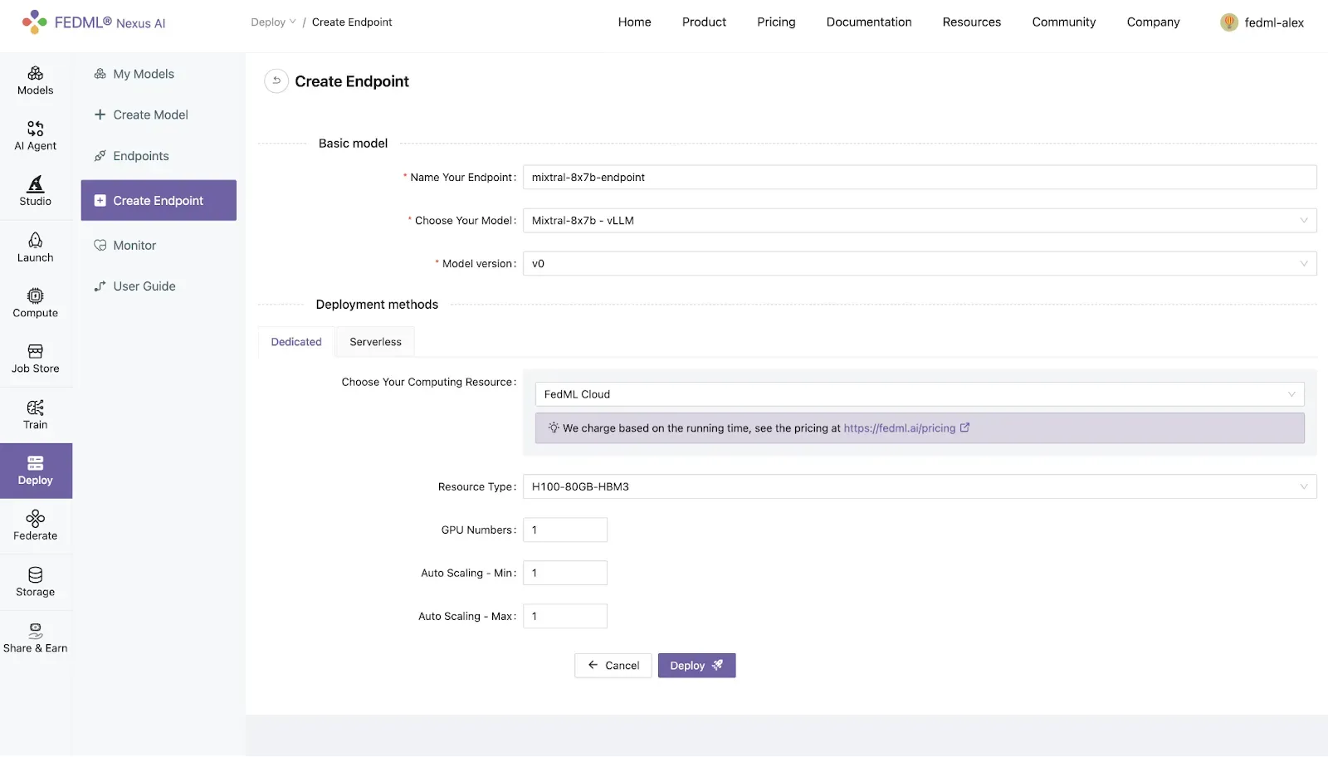Go to Home in top navigation
Image resolution: width=1328 pixels, height=757 pixels.
coord(634,22)
